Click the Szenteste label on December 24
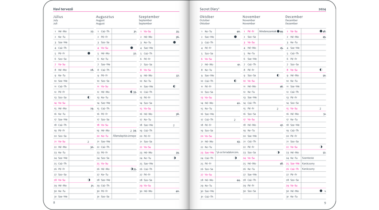This screenshot has width=379, height=210. point(308,158)
